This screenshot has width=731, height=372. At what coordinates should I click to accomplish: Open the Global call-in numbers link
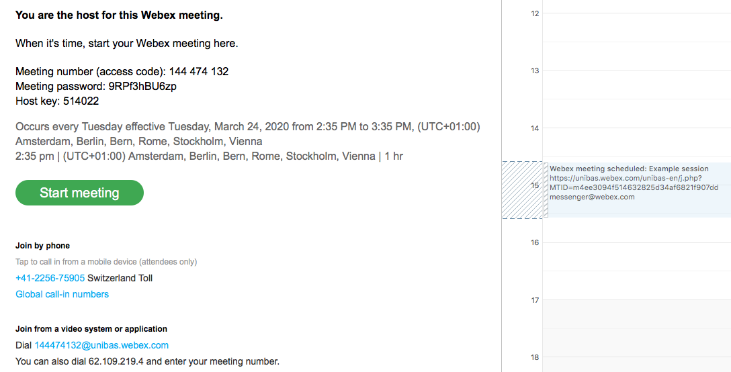pyautogui.click(x=62, y=294)
